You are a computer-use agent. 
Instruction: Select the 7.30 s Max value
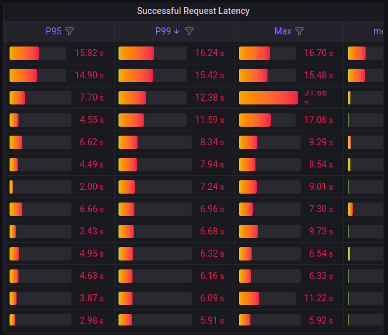point(321,209)
